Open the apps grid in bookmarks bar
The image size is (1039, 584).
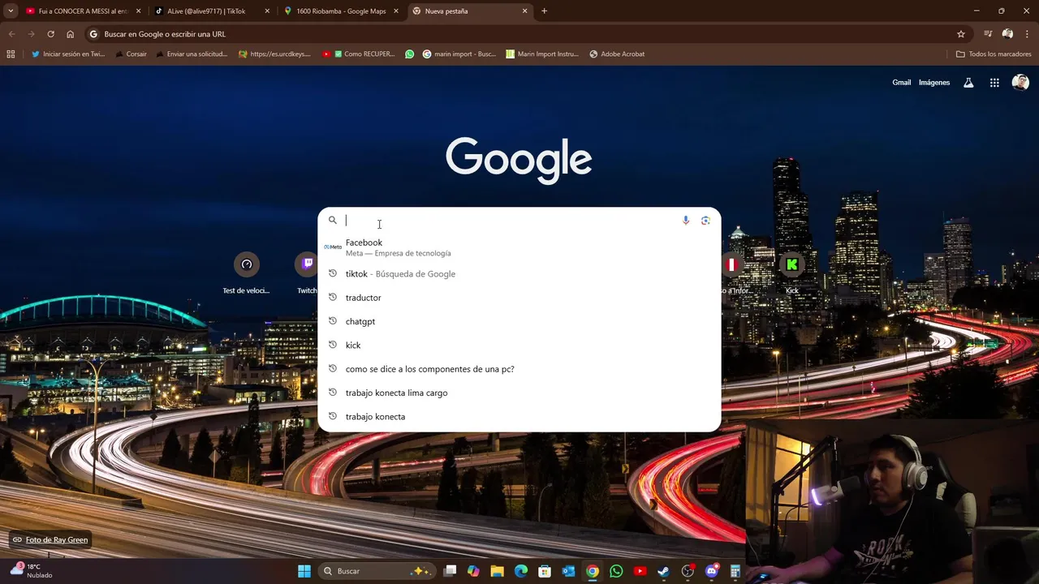(11, 54)
